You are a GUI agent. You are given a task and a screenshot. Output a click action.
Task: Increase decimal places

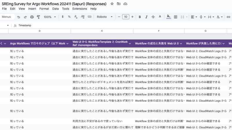click(x=83, y=17)
